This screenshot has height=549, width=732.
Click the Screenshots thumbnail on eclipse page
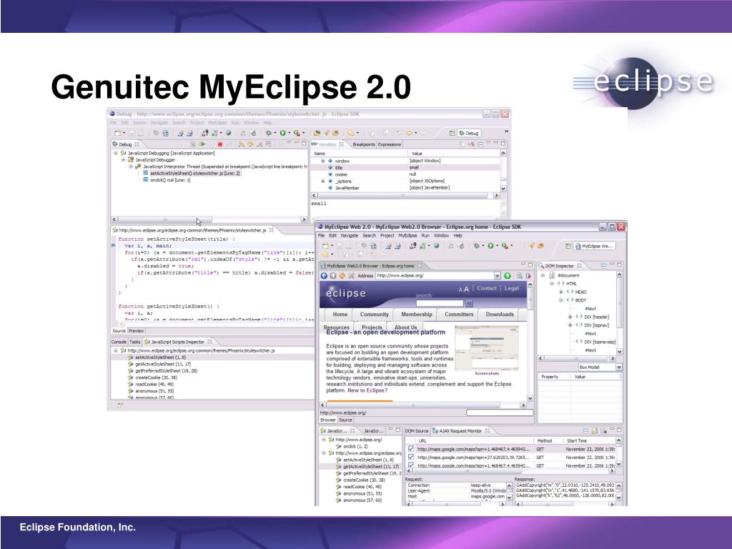tap(486, 348)
